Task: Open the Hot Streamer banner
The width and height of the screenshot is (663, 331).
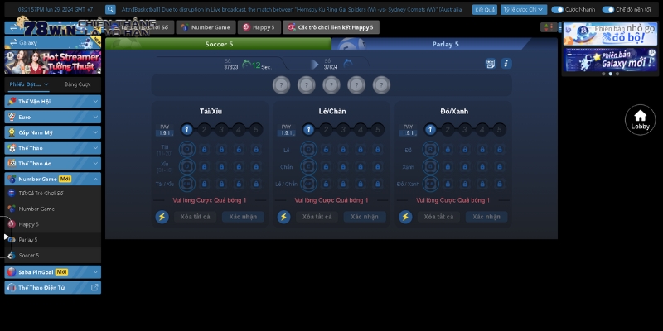Action: (x=53, y=63)
